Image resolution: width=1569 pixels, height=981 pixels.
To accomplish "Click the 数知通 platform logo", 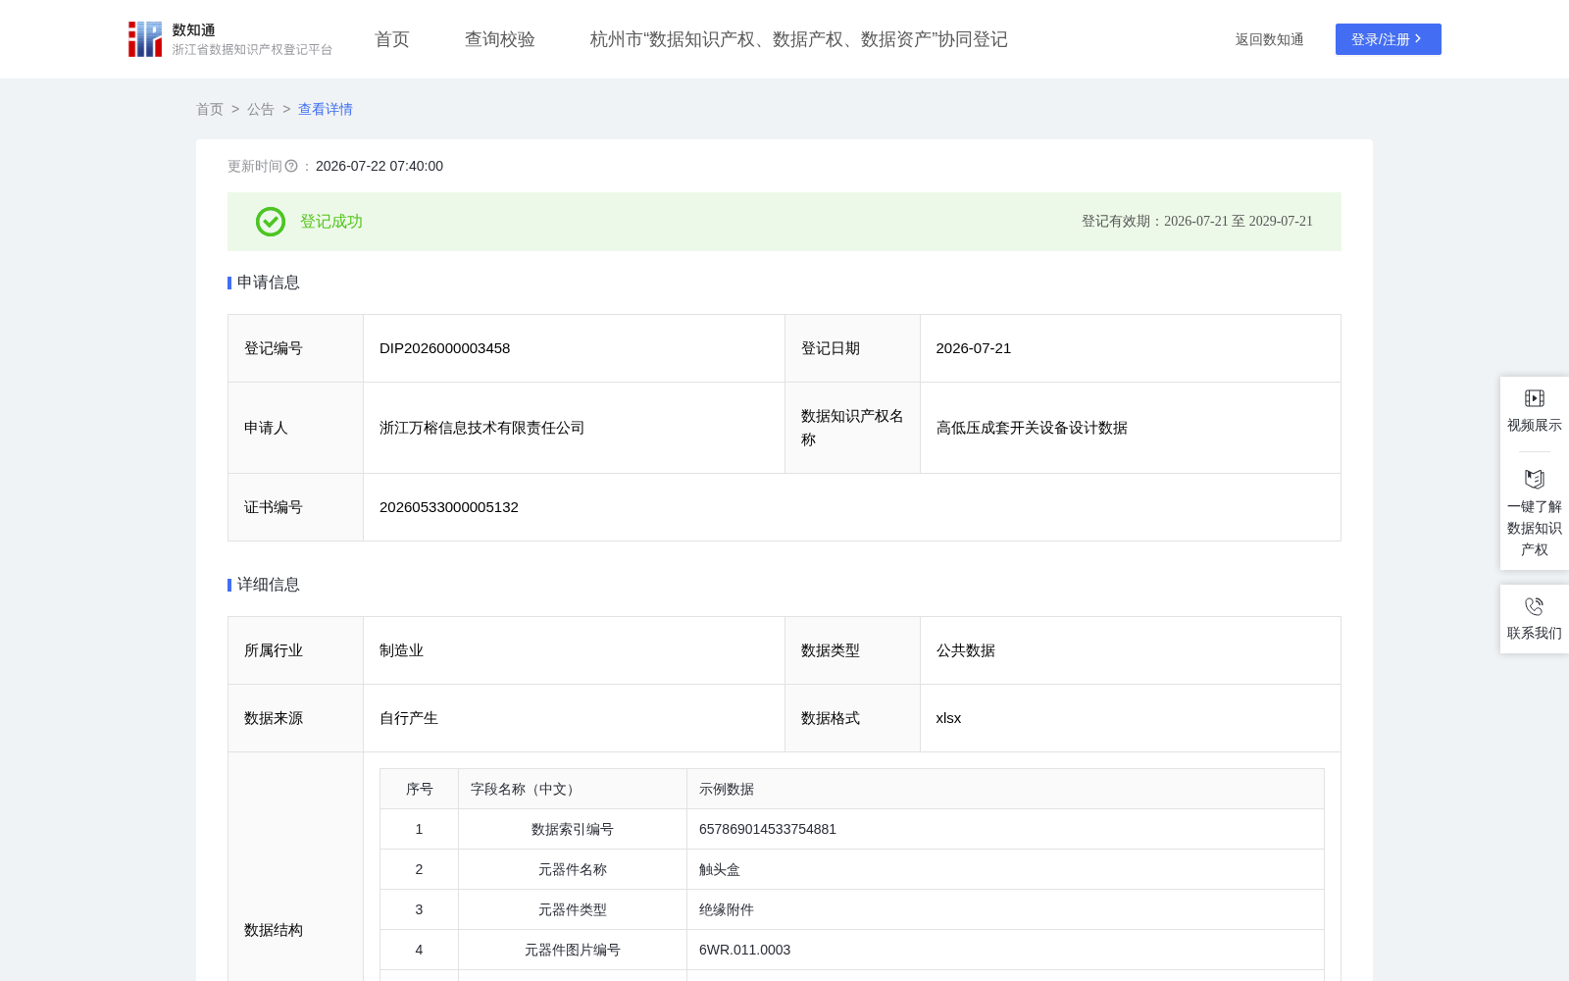I will (230, 39).
